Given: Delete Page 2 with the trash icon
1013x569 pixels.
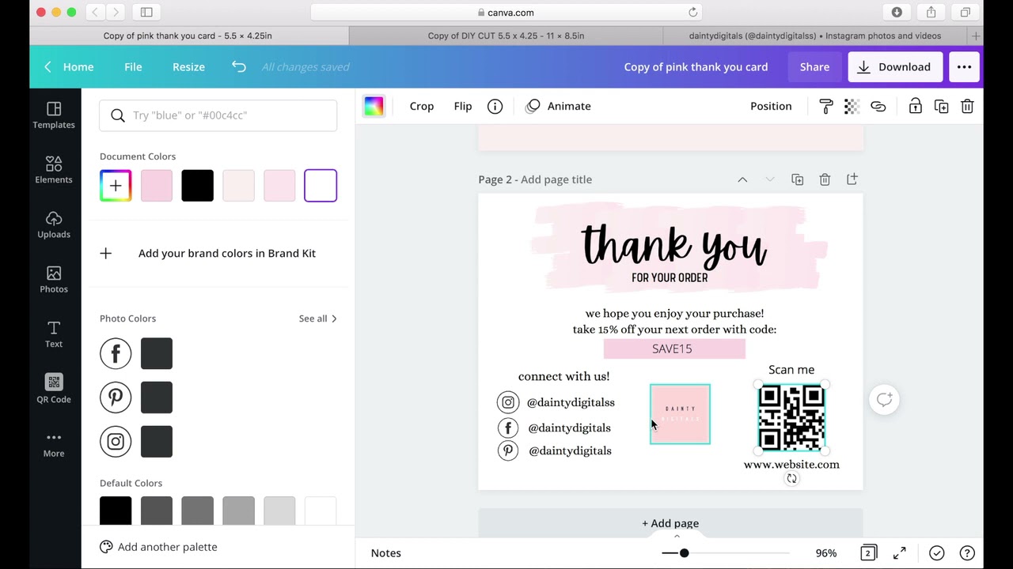Looking at the screenshot, I should [825, 179].
